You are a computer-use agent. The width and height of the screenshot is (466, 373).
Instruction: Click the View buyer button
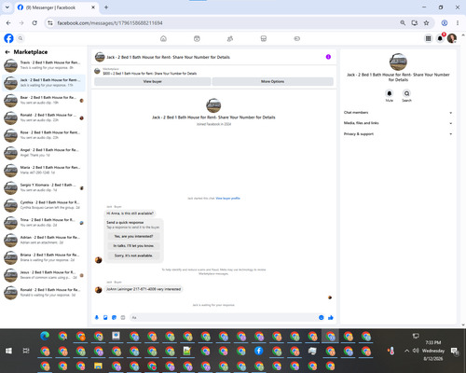[x=152, y=81]
